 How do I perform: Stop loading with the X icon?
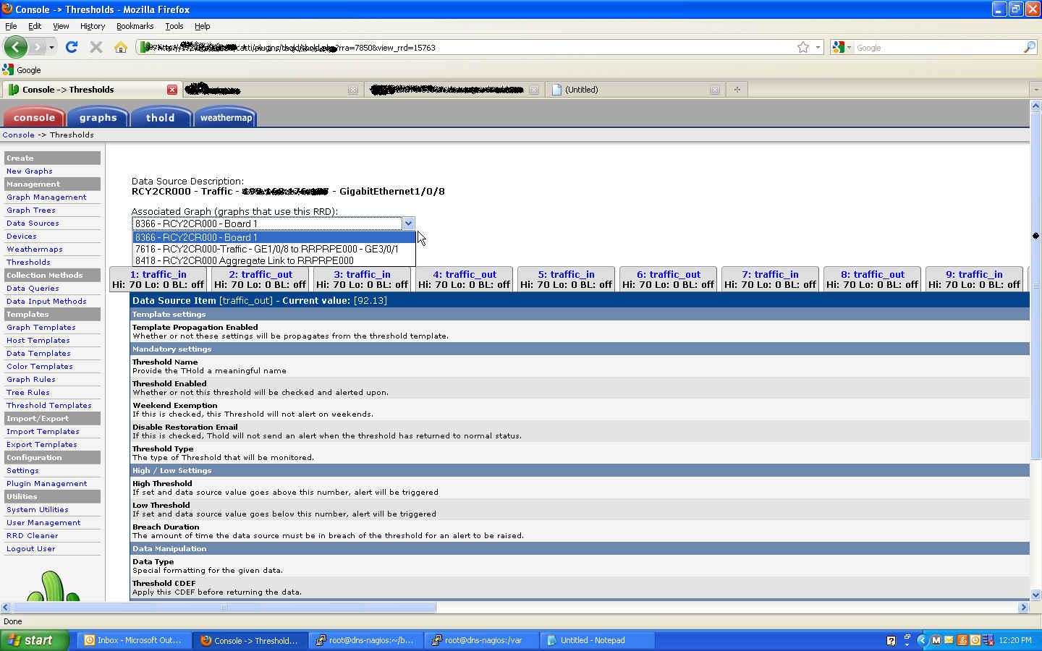(x=96, y=47)
